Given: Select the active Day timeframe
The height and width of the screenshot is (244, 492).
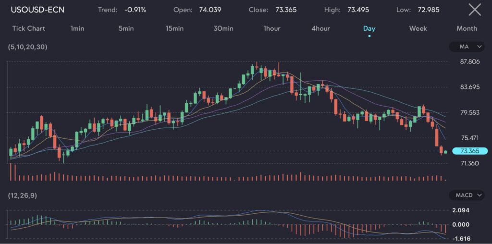Looking at the screenshot, I should [369, 28].
